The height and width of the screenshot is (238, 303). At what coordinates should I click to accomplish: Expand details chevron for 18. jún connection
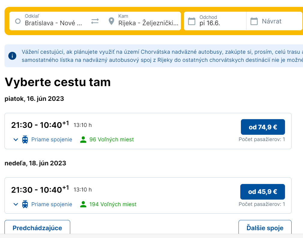[16, 204]
